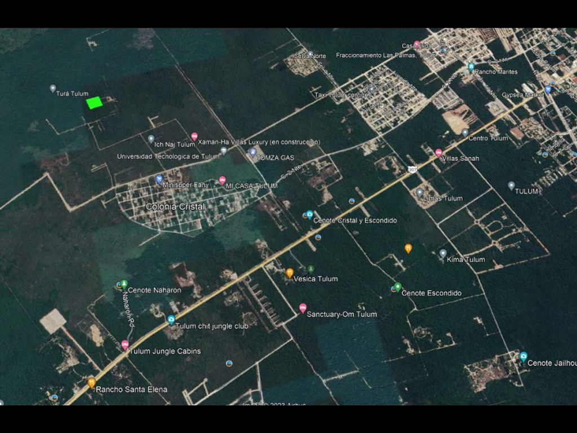Click the Turá Tulum map pin

pyautogui.click(x=52, y=89)
